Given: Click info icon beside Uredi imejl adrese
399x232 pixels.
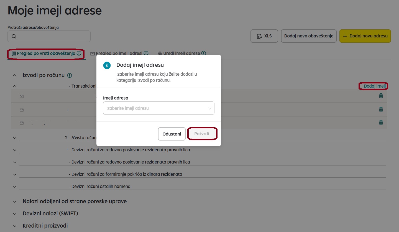Looking at the screenshot, I should click(x=204, y=53).
